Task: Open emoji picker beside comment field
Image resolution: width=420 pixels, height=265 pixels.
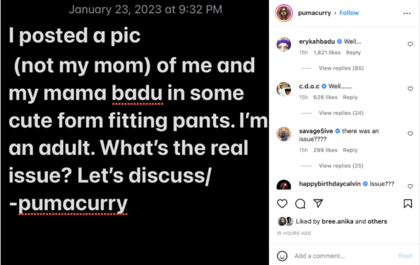Action: pyautogui.click(x=282, y=256)
